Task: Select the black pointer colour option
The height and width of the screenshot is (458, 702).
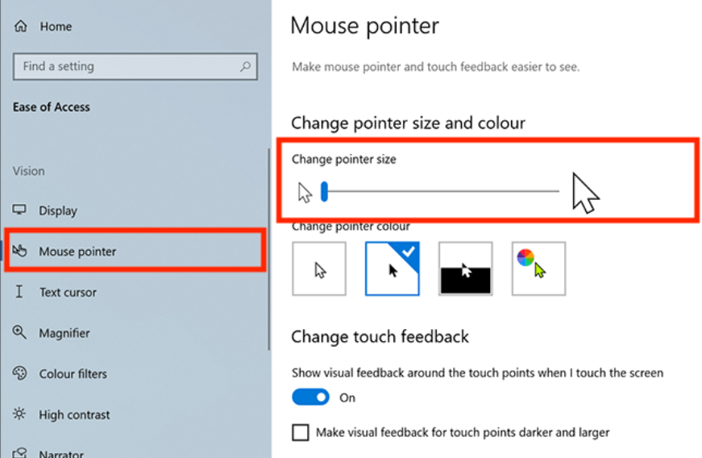Action: point(393,269)
